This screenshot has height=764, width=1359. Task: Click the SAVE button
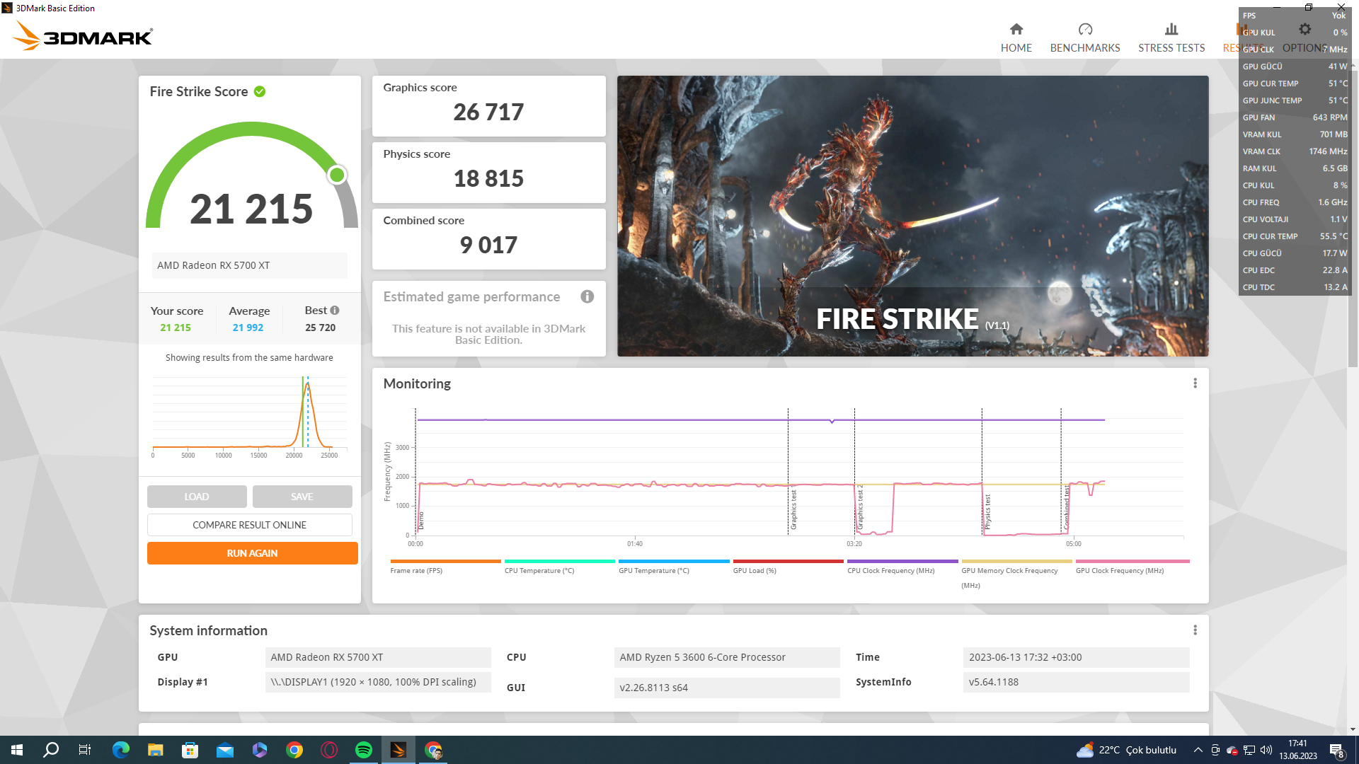(302, 497)
